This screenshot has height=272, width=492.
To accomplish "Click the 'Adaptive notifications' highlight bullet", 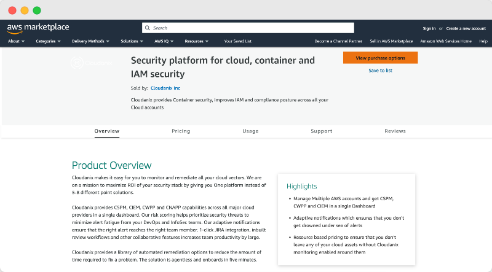I will [x=349, y=222].
